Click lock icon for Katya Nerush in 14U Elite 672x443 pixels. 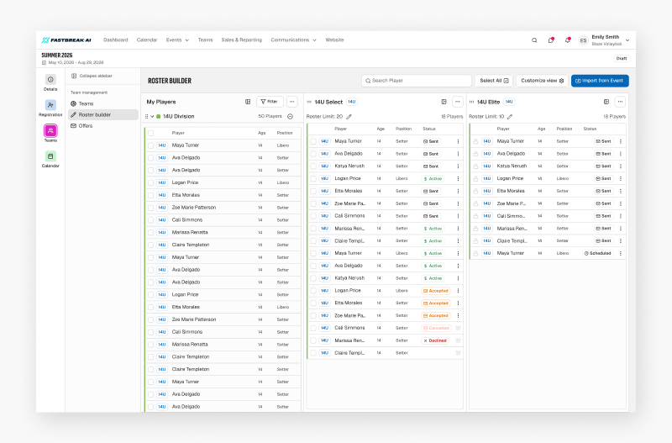coord(475,166)
